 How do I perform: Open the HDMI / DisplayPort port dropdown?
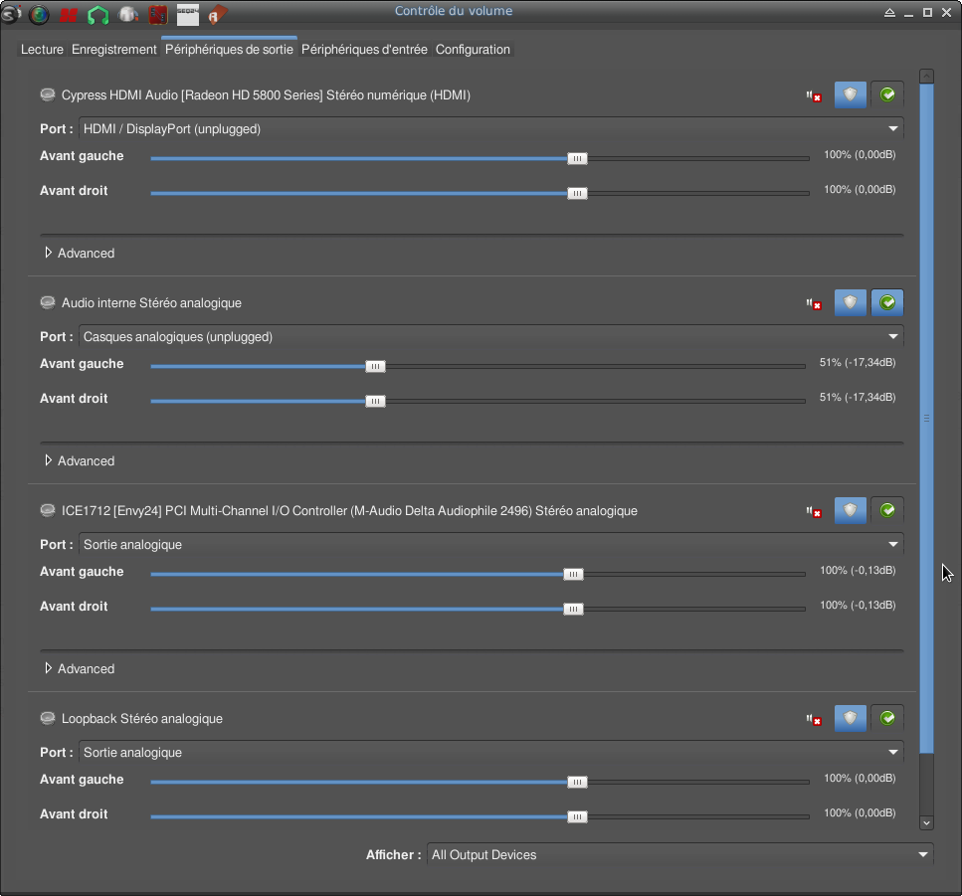(x=490, y=129)
